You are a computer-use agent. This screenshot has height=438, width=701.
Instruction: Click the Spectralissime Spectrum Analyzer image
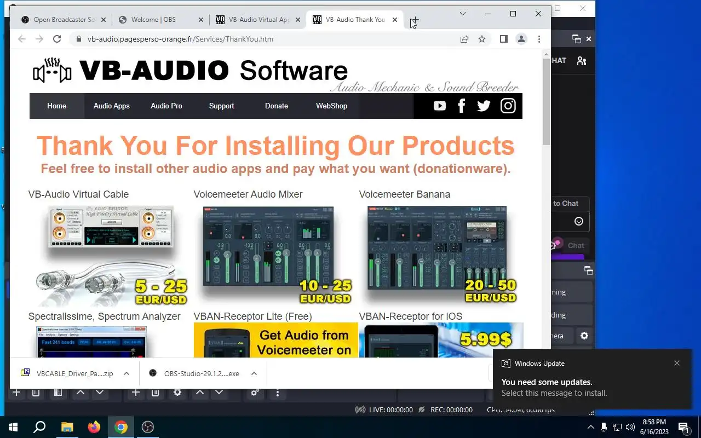[91, 342]
